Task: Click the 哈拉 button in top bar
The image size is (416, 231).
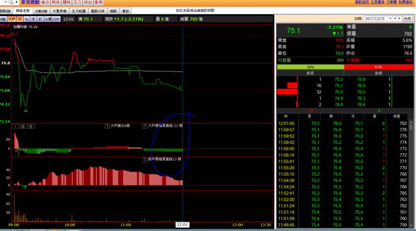Action: pos(88,2)
